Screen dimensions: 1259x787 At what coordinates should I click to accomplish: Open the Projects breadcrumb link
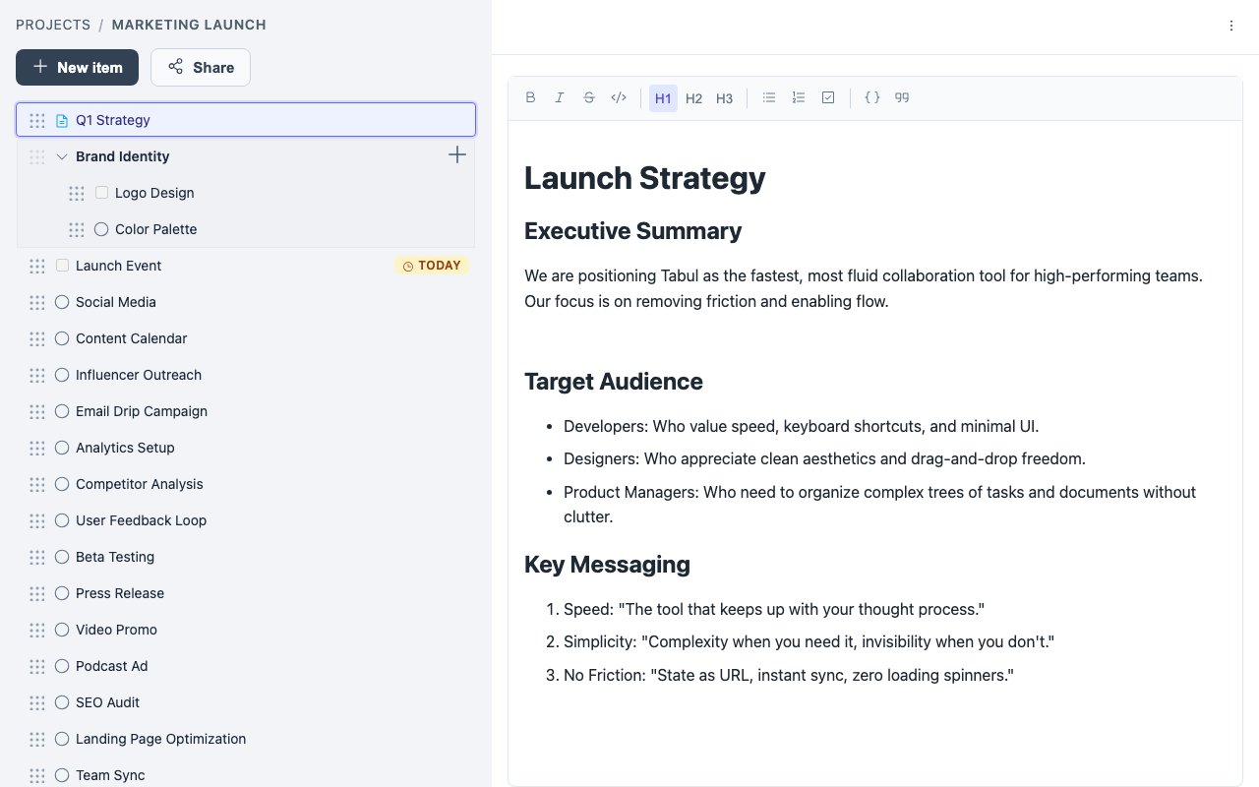(53, 25)
